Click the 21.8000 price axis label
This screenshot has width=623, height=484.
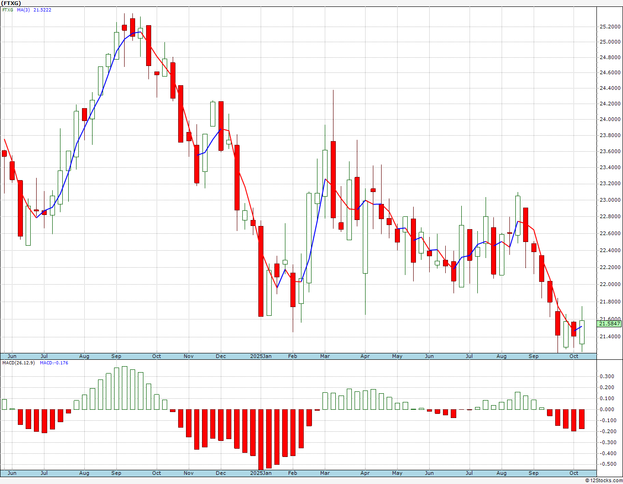pyautogui.click(x=610, y=302)
